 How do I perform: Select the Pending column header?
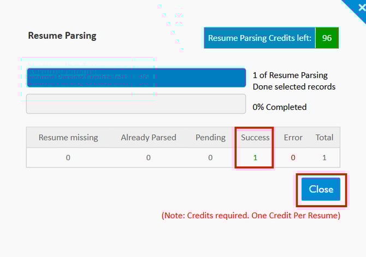coord(210,137)
